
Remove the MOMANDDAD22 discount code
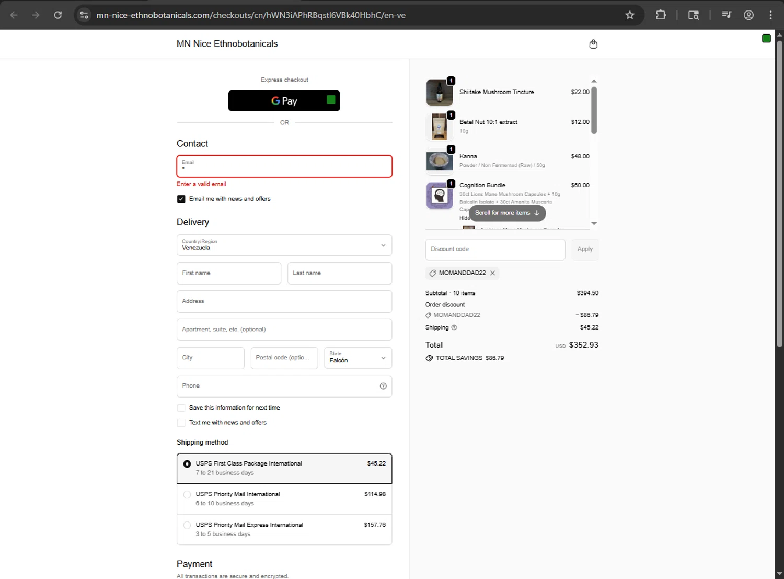(492, 273)
